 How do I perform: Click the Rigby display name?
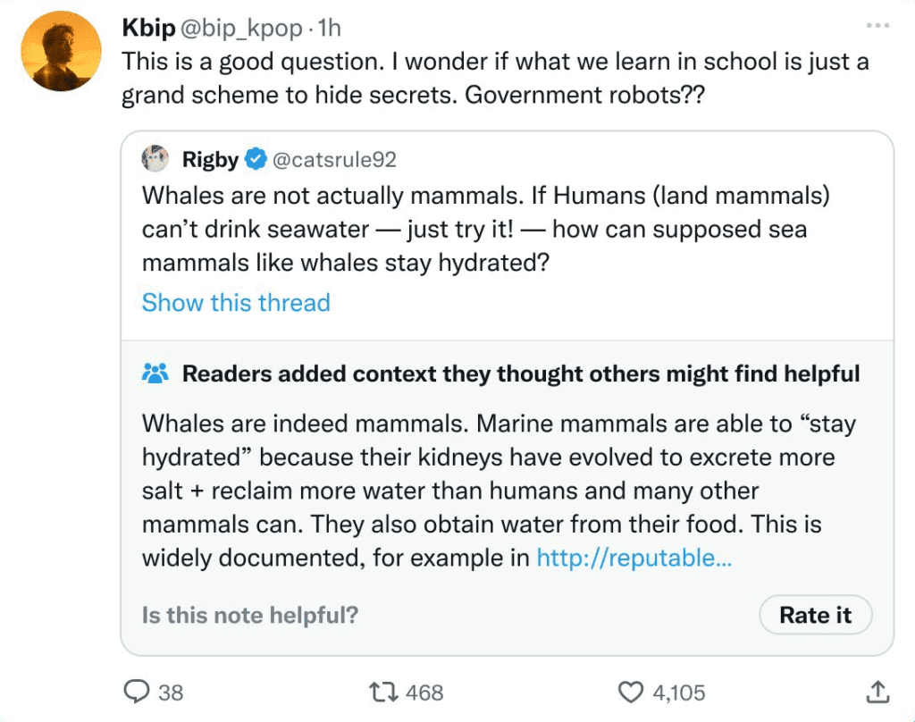(x=210, y=160)
